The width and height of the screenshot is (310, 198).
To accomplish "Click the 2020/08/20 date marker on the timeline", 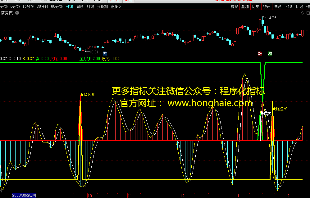I will 24,196.
